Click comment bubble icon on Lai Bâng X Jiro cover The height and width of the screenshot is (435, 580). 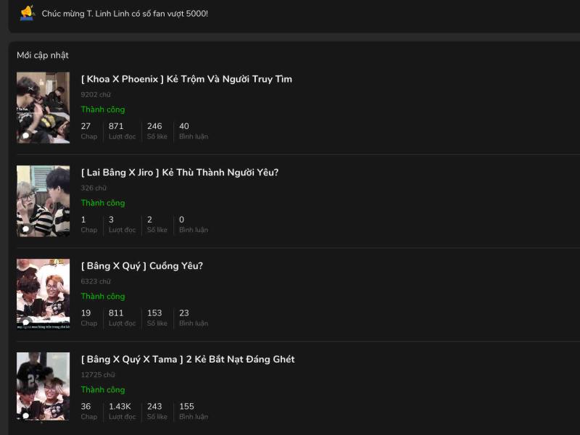coord(26,229)
